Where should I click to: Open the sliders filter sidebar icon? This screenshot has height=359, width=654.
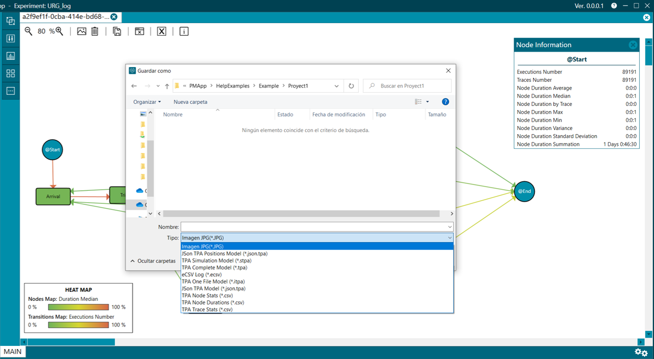tap(11, 38)
